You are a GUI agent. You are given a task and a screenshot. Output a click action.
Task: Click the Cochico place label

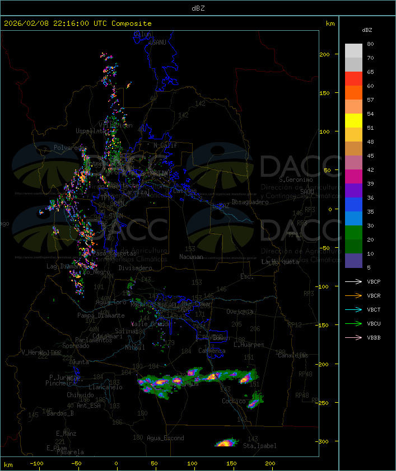tap(234, 401)
